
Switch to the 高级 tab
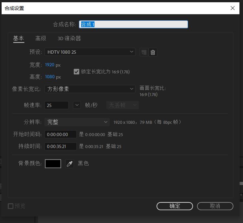41,38
